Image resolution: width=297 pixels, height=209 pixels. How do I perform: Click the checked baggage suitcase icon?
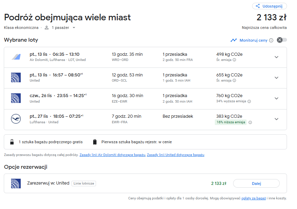tap(95, 142)
